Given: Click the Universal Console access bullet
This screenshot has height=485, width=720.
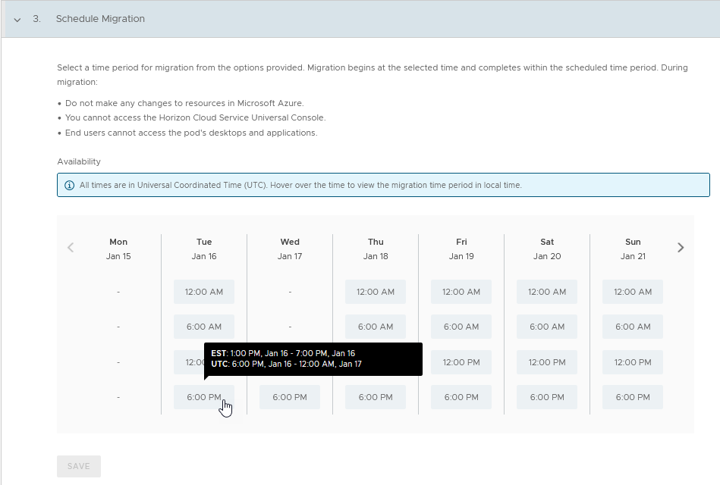Looking at the screenshot, I should click(x=195, y=117).
